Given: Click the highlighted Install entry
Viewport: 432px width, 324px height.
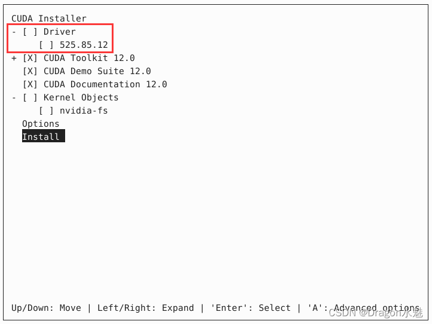Looking at the screenshot, I should point(44,136).
